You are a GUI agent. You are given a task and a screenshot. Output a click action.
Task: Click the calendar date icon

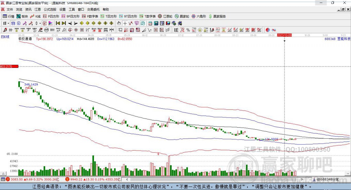[x=150, y=23]
